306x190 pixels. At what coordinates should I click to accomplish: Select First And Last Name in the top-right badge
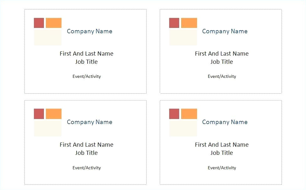(x=222, y=53)
